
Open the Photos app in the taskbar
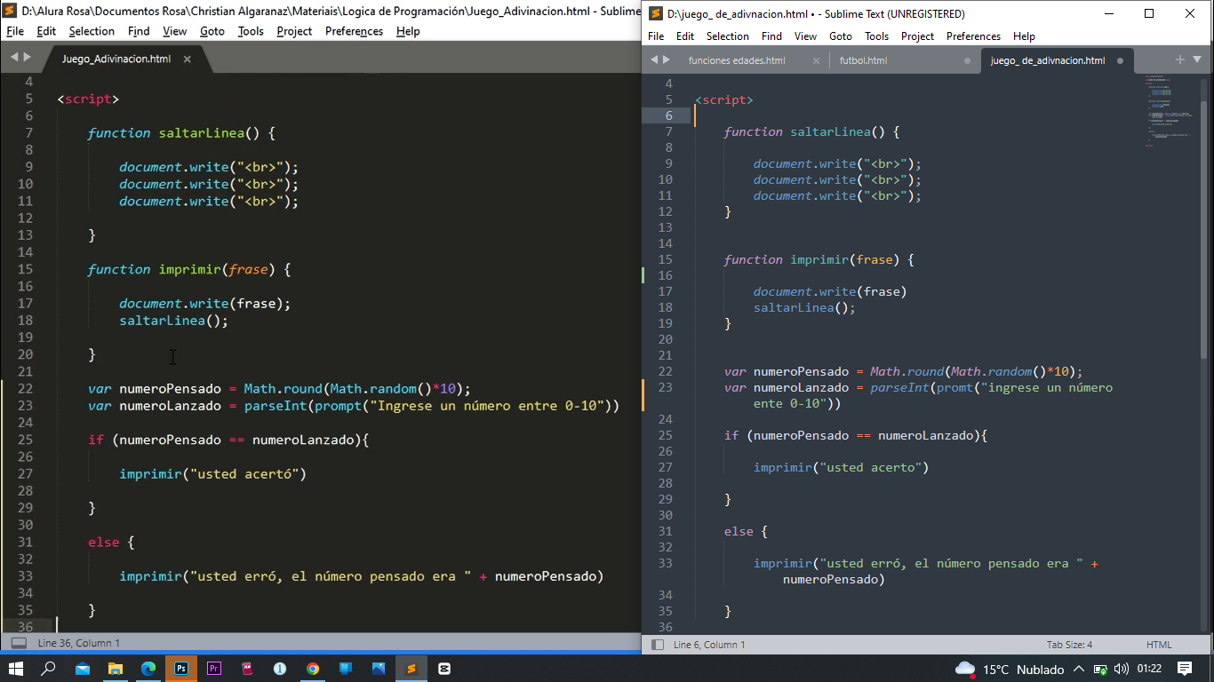click(379, 669)
